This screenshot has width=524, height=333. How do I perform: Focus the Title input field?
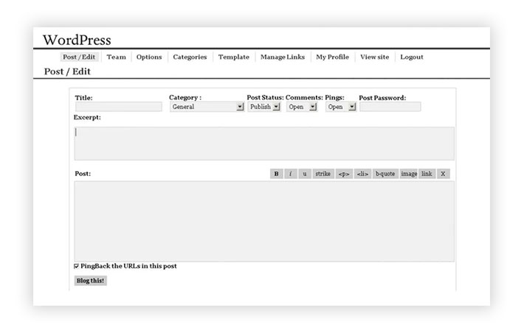pyautogui.click(x=119, y=107)
